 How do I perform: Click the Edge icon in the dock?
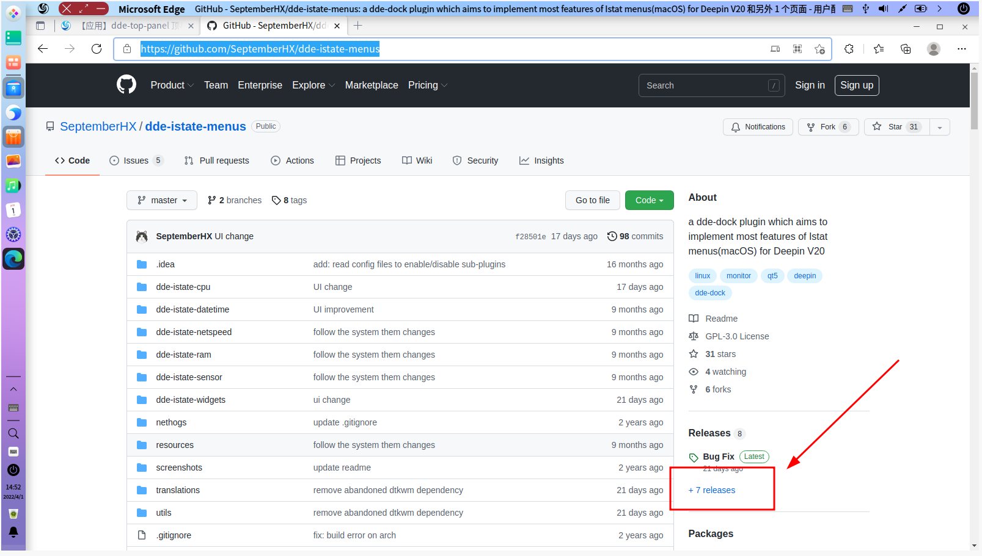coord(13,259)
